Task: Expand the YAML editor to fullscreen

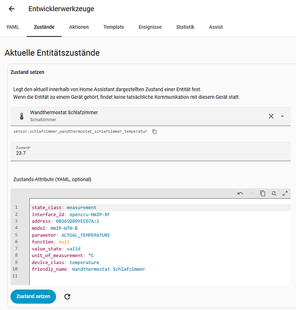Action: tap(285, 193)
